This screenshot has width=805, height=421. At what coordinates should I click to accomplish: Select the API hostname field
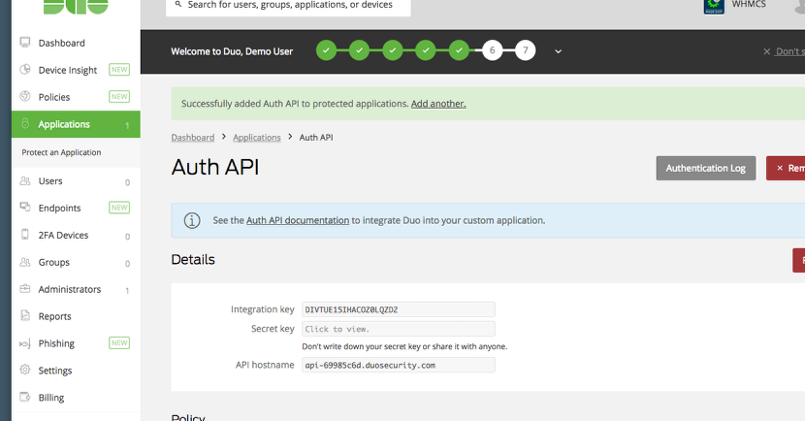click(399, 365)
